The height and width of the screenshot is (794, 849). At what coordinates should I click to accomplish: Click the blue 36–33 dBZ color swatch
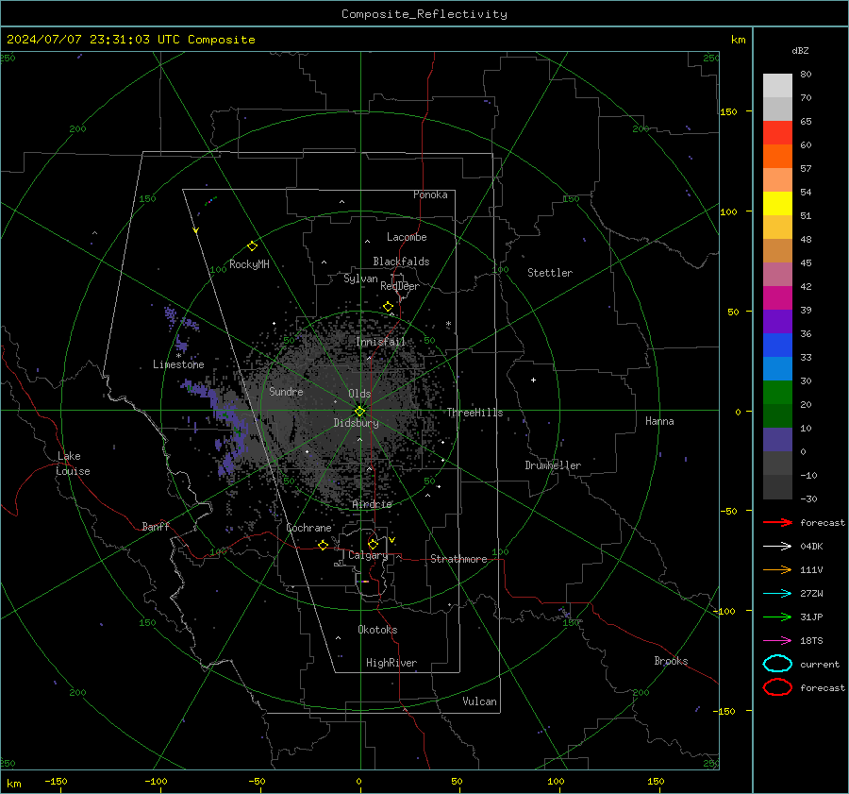point(777,346)
